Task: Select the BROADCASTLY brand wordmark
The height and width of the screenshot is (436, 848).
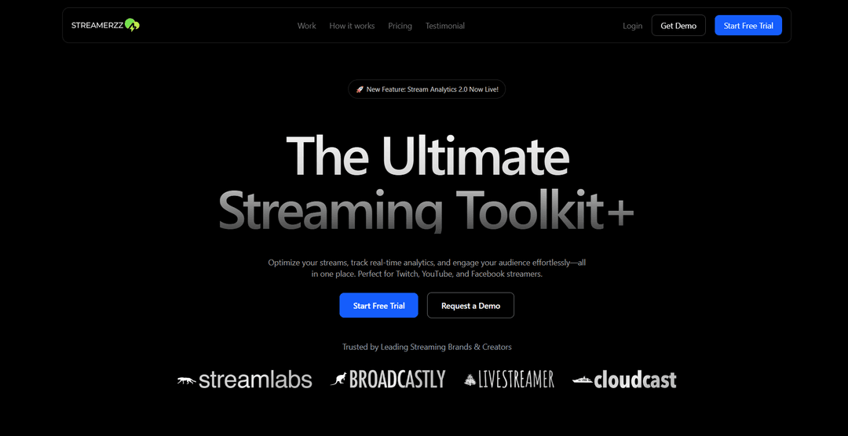Action: (x=397, y=380)
